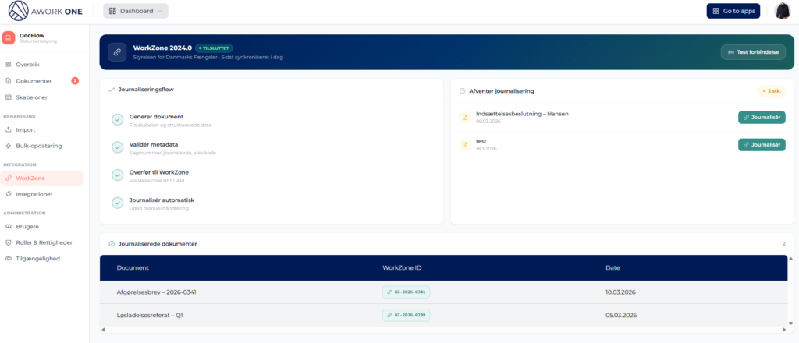Click document icon beside Indsættelsesbeslutning – Hansen
The height and width of the screenshot is (343, 799).
tap(465, 117)
